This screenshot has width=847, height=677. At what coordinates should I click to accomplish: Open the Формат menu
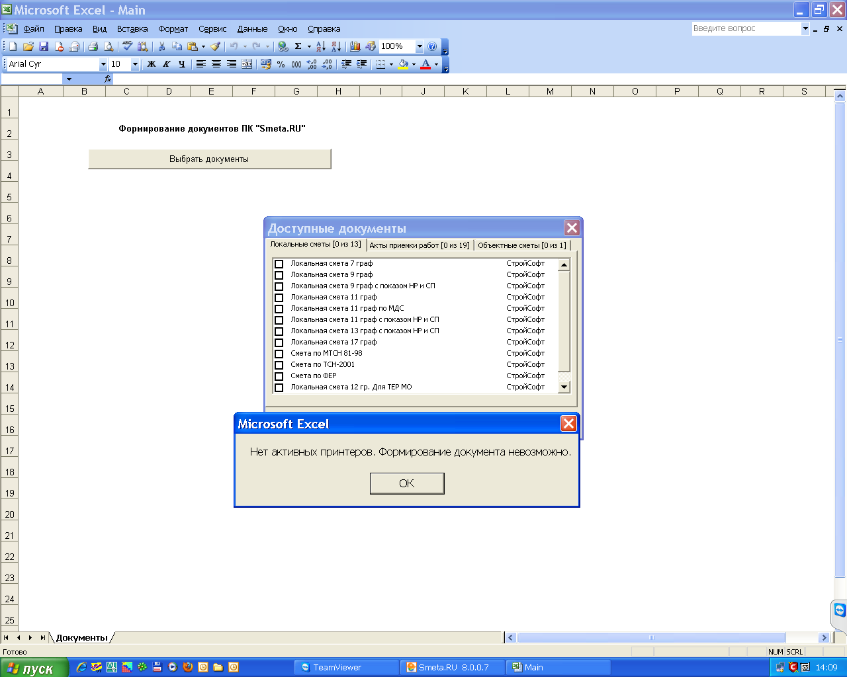coord(173,29)
